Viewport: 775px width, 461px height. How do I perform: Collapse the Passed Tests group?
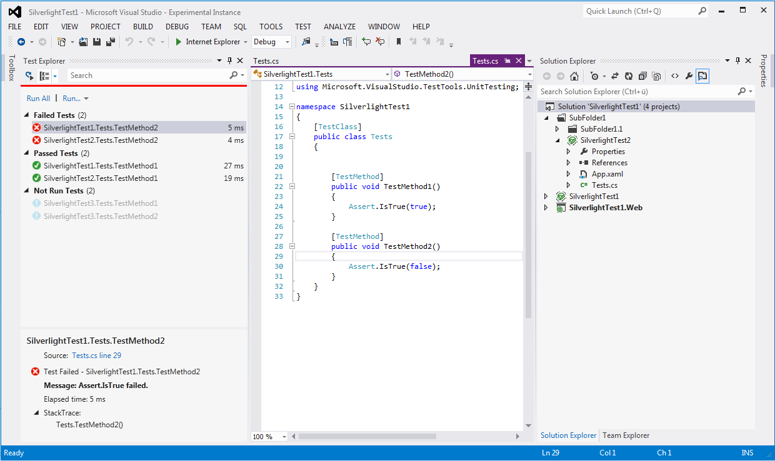pyautogui.click(x=27, y=153)
